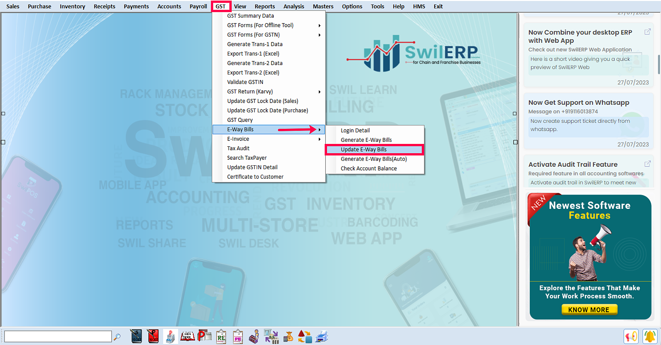Screen dimensions: 661x345
Task: Select Check Account Balance
Action: coord(374,168)
